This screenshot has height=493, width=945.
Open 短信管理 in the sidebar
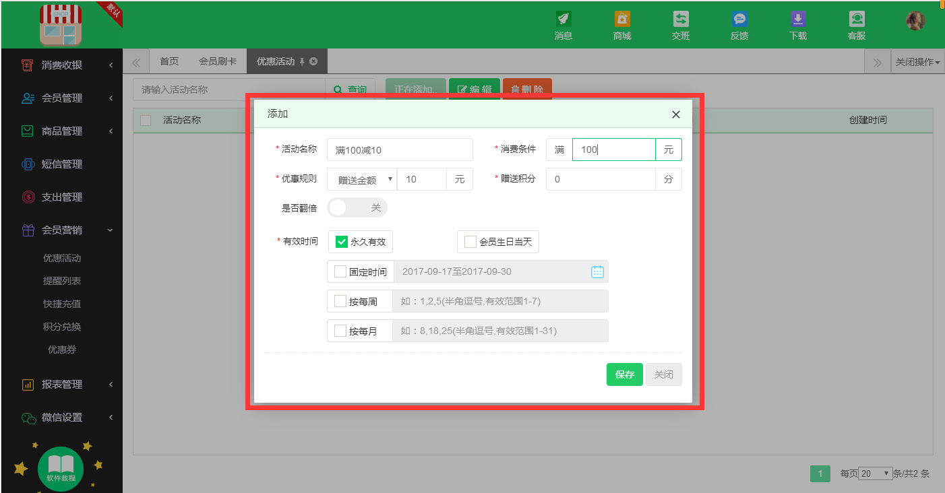[x=62, y=164]
